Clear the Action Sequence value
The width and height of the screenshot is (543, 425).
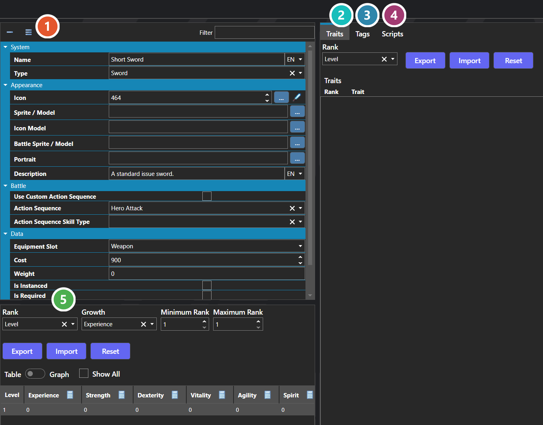coord(292,208)
